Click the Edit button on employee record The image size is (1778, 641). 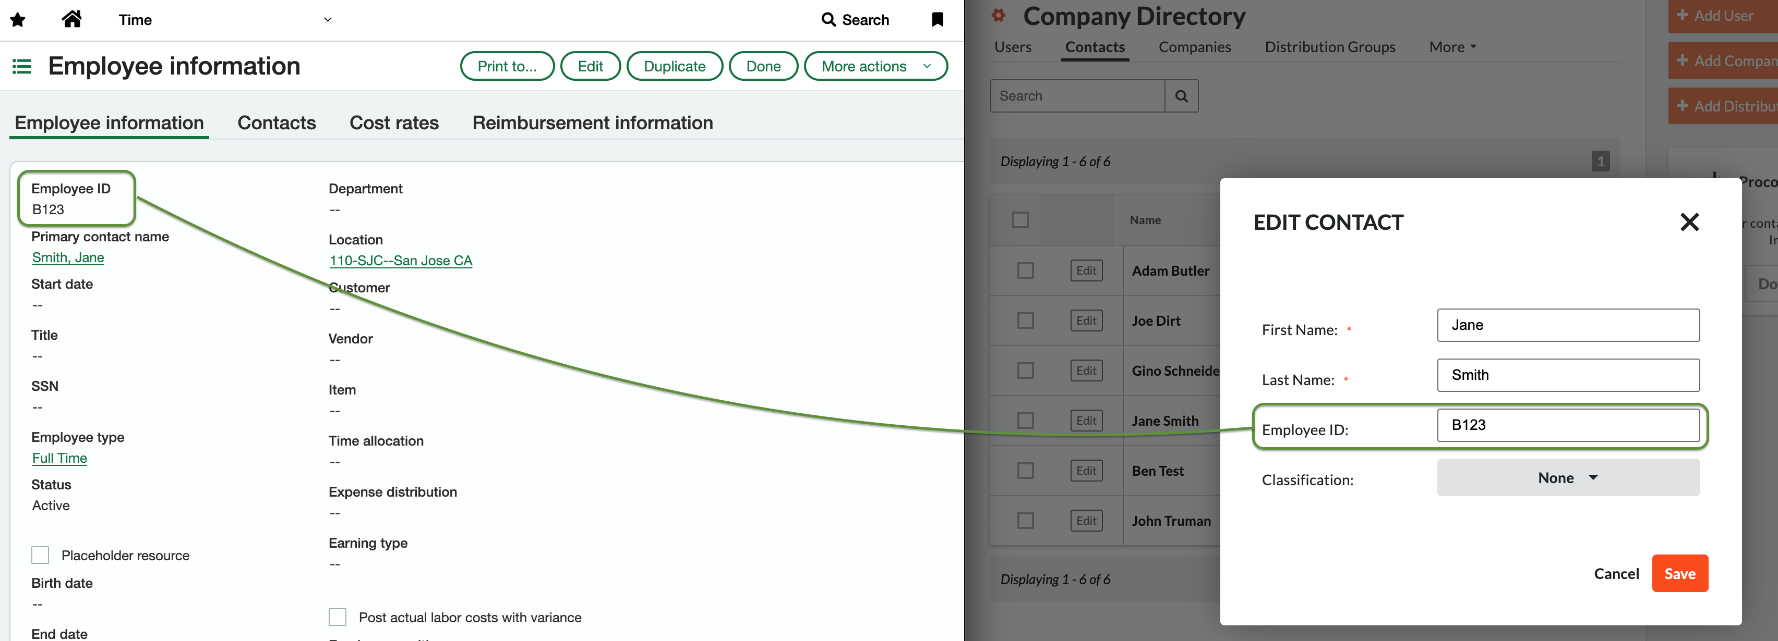tap(590, 66)
